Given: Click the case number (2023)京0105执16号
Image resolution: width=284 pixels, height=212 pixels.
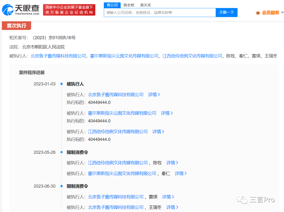Looking at the screenshot, I should click(x=54, y=38).
